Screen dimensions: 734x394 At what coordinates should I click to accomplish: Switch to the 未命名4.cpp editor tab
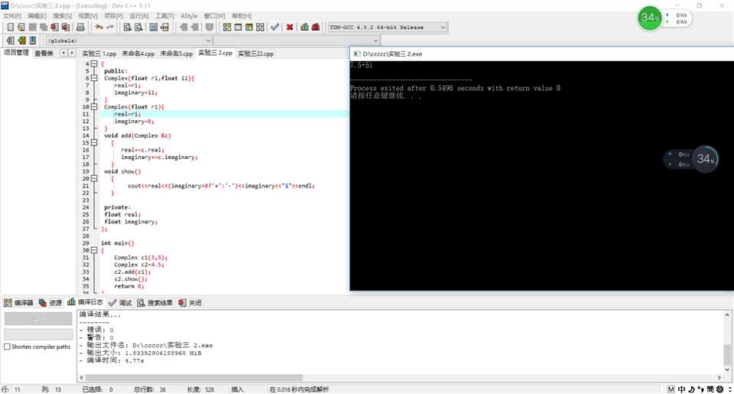(138, 54)
